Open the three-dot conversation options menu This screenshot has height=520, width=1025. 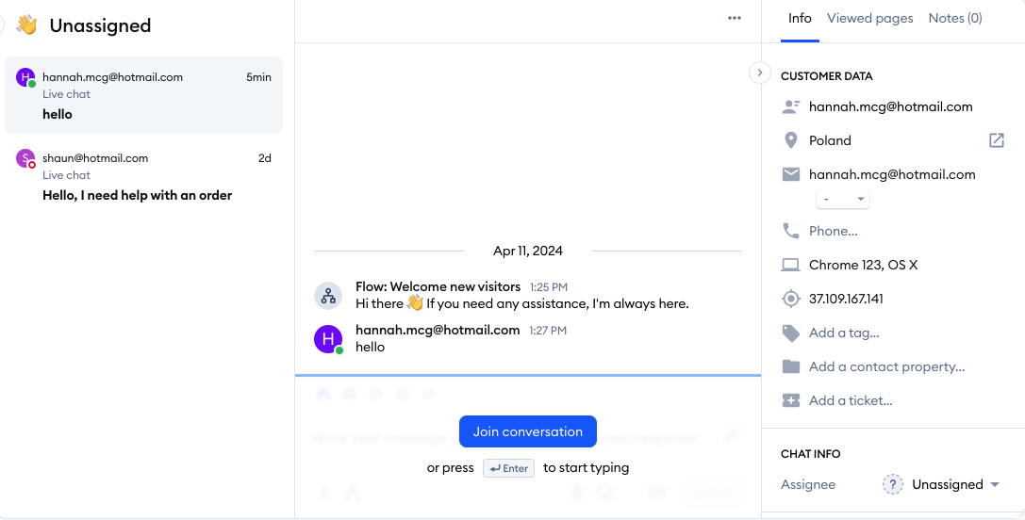coord(734,18)
